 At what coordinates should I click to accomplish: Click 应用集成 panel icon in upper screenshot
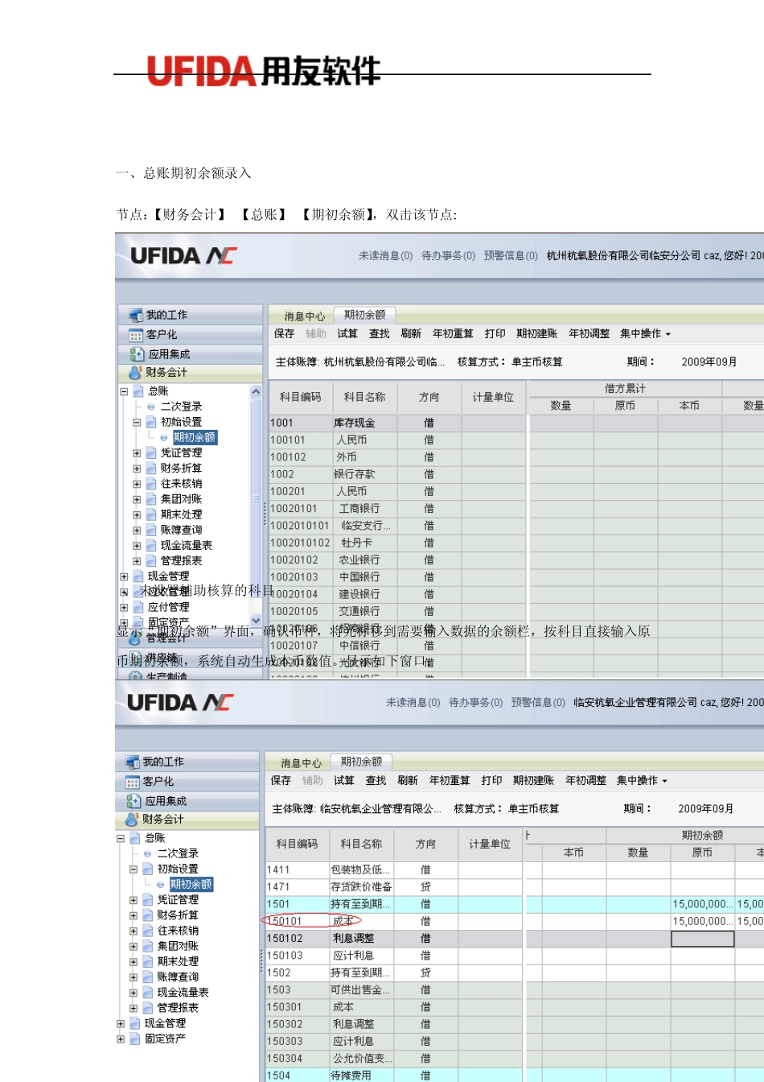coord(136,354)
